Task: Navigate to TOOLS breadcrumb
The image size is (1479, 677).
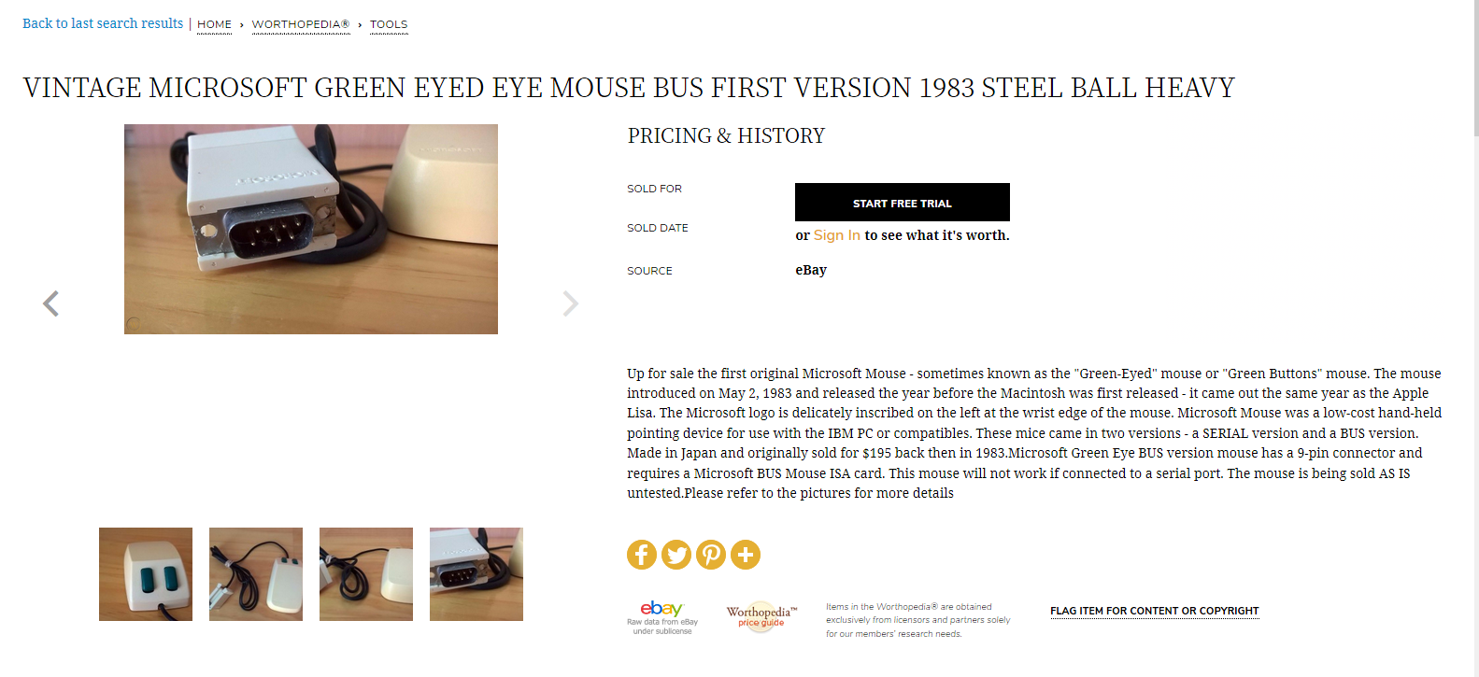Action: [389, 24]
